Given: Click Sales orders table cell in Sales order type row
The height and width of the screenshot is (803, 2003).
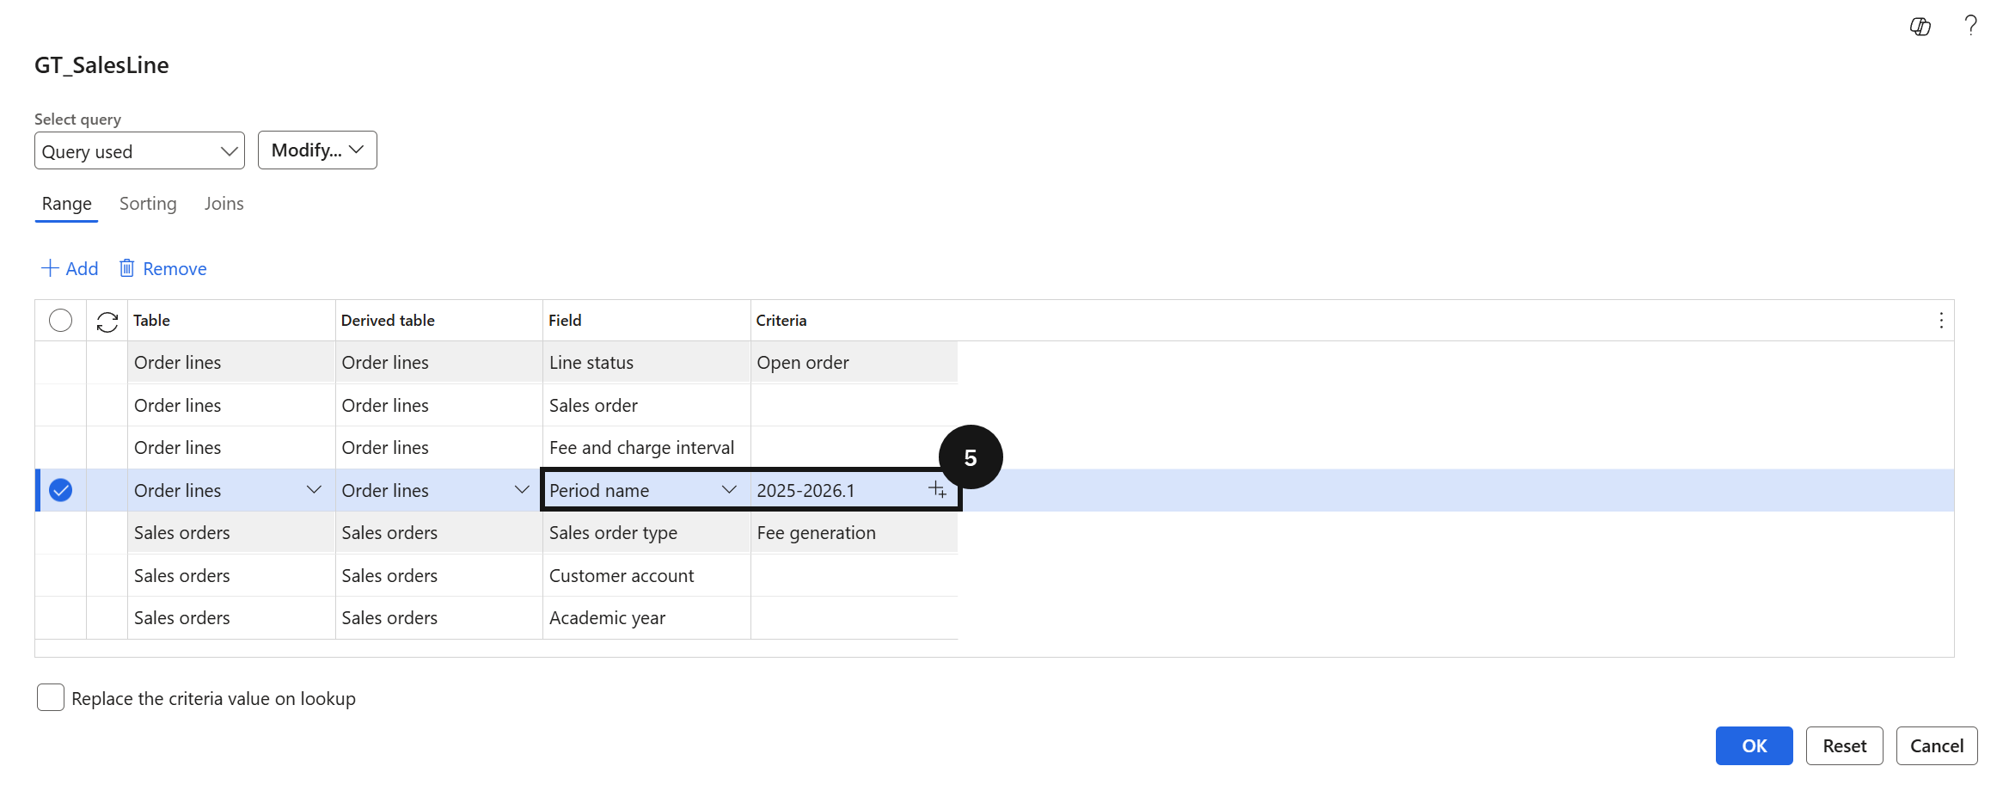Looking at the screenshot, I should click(x=231, y=533).
